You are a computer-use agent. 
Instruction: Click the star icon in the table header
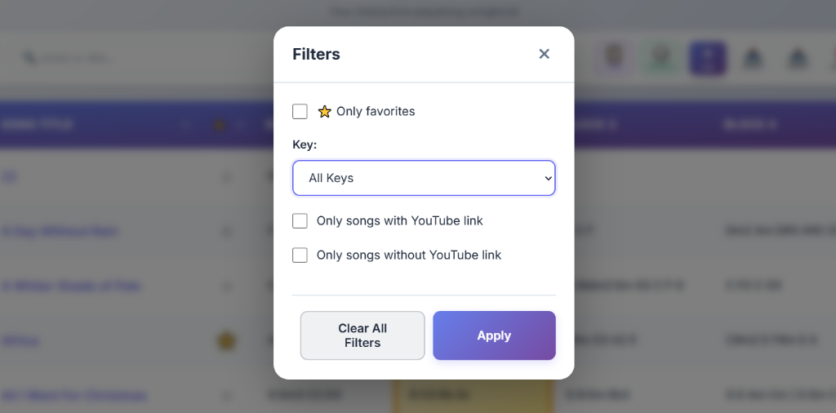[x=219, y=125]
